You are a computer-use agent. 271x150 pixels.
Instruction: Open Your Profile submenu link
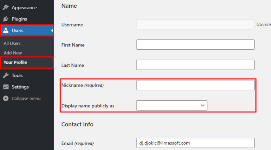tap(15, 62)
